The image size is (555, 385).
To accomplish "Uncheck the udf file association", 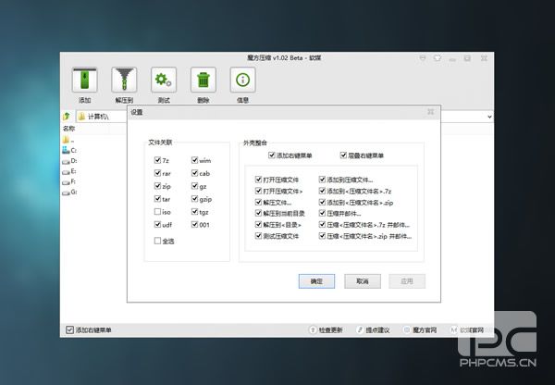I will pos(158,224).
